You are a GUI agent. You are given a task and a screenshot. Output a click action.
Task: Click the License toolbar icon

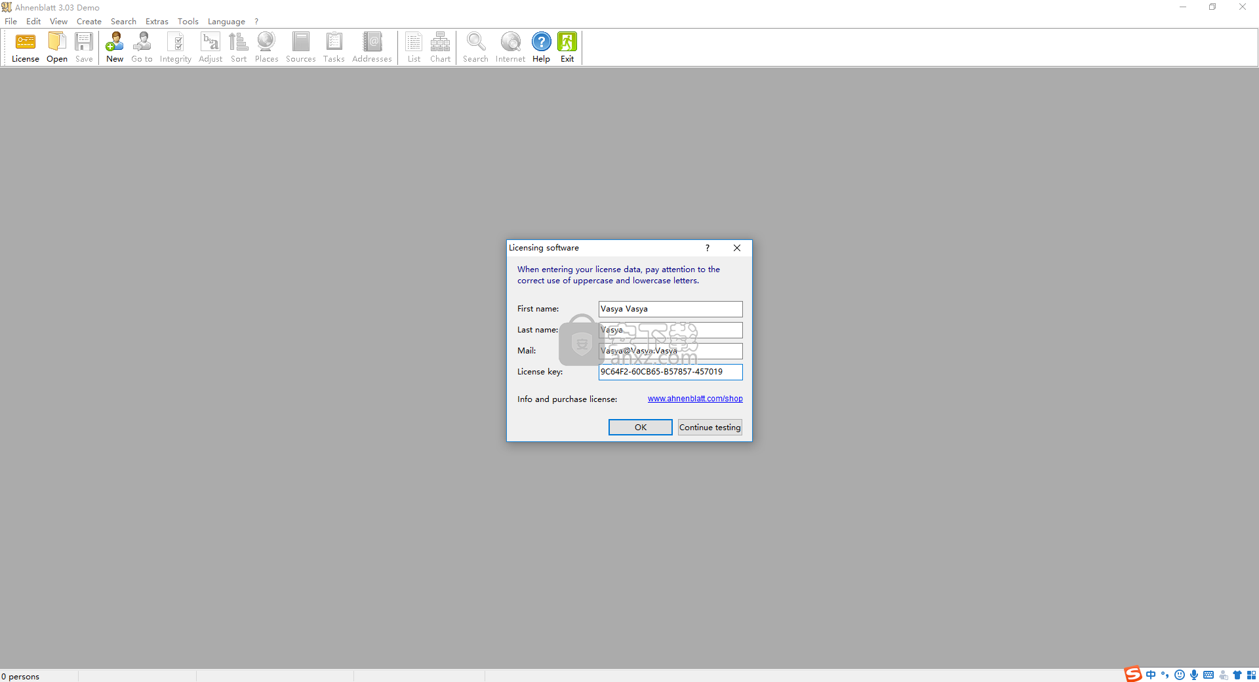[26, 47]
